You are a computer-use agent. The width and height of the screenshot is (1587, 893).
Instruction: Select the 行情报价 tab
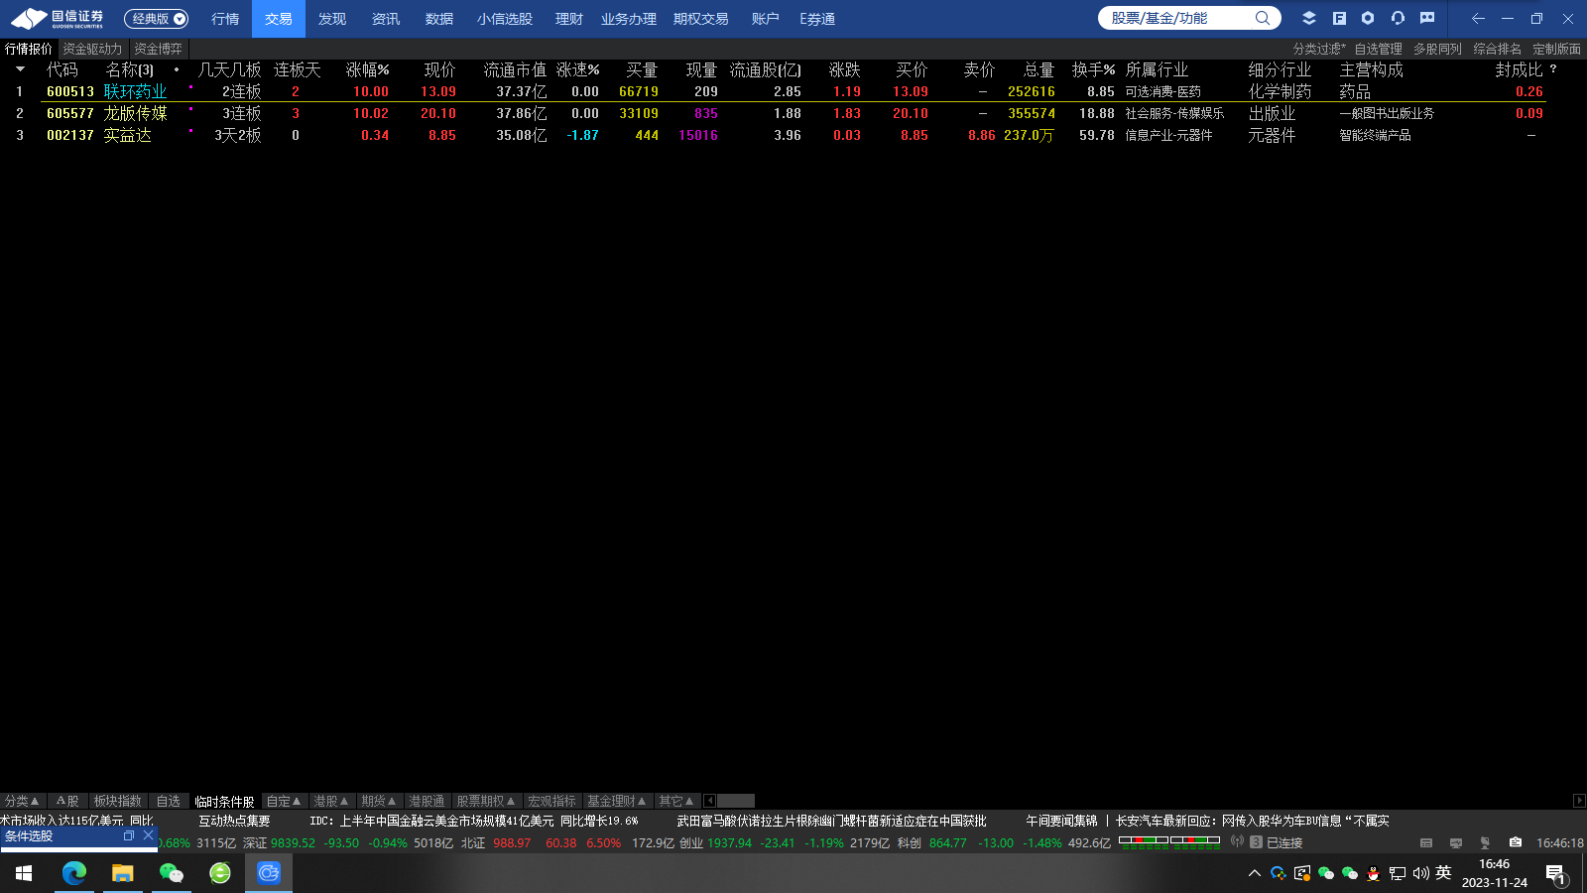[29, 49]
